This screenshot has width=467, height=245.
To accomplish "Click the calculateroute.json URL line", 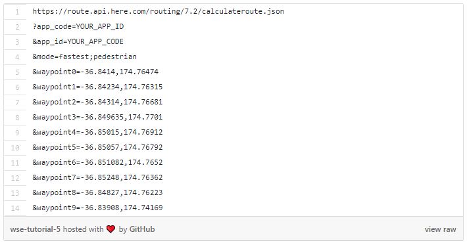I will (158, 11).
